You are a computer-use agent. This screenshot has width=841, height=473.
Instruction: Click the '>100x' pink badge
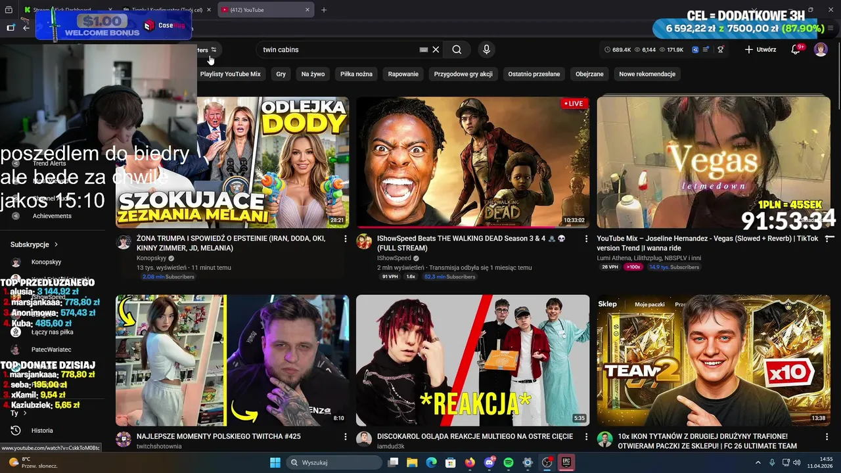(x=633, y=267)
